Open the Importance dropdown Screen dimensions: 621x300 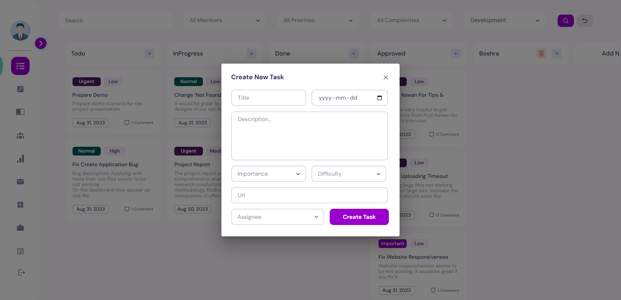pyautogui.click(x=268, y=174)
